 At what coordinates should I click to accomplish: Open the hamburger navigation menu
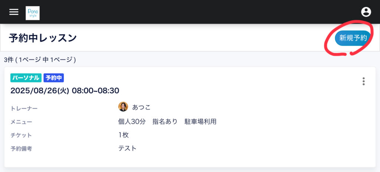click(x=14, y=12)
